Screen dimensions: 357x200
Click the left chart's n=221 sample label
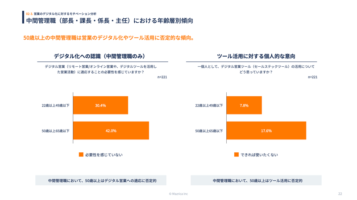tap(162, 77)
